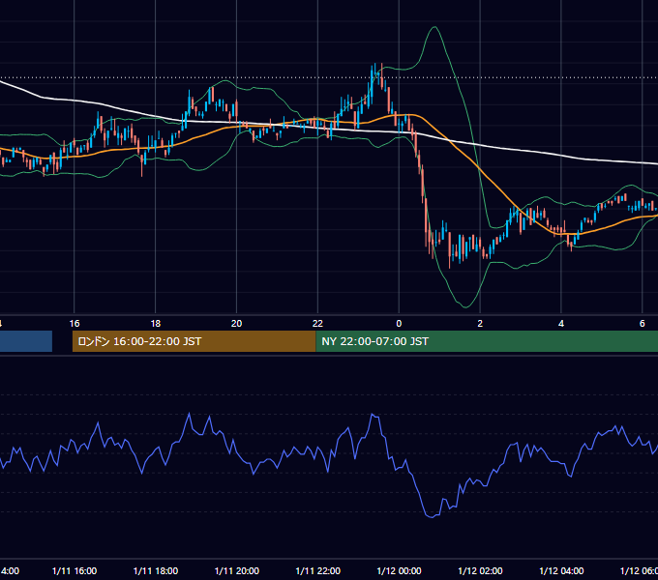Click the 1/12 00:00 time label
Image resolution: width=658 pixels, height=580 pixels.
[399, 570]
